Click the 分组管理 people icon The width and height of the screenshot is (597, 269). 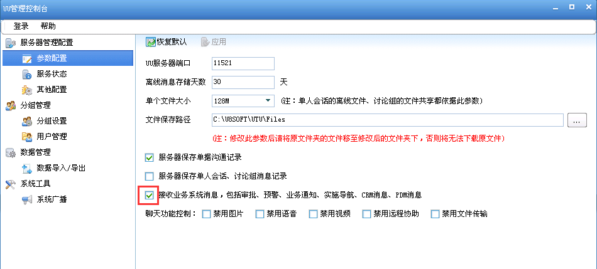10,105
